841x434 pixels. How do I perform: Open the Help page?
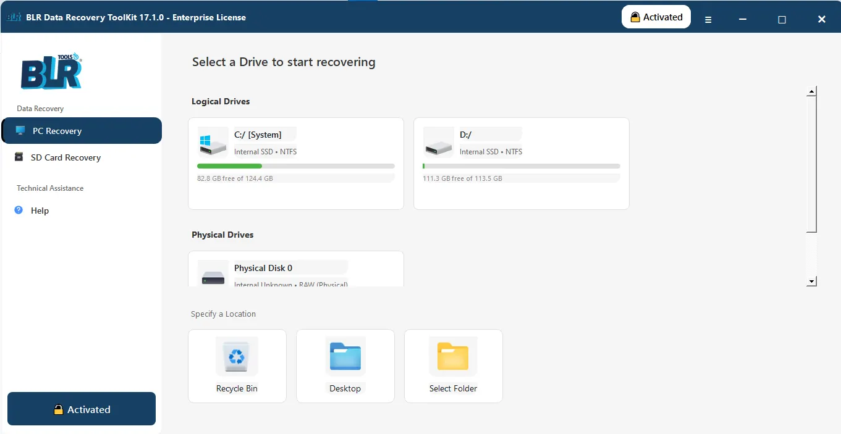pyautogui.click(x=82, y=211)
